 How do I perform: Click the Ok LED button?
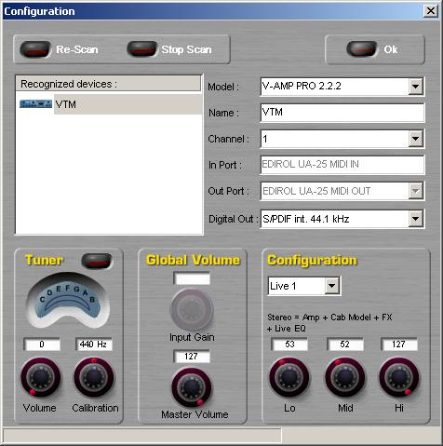tap(362, 49)
